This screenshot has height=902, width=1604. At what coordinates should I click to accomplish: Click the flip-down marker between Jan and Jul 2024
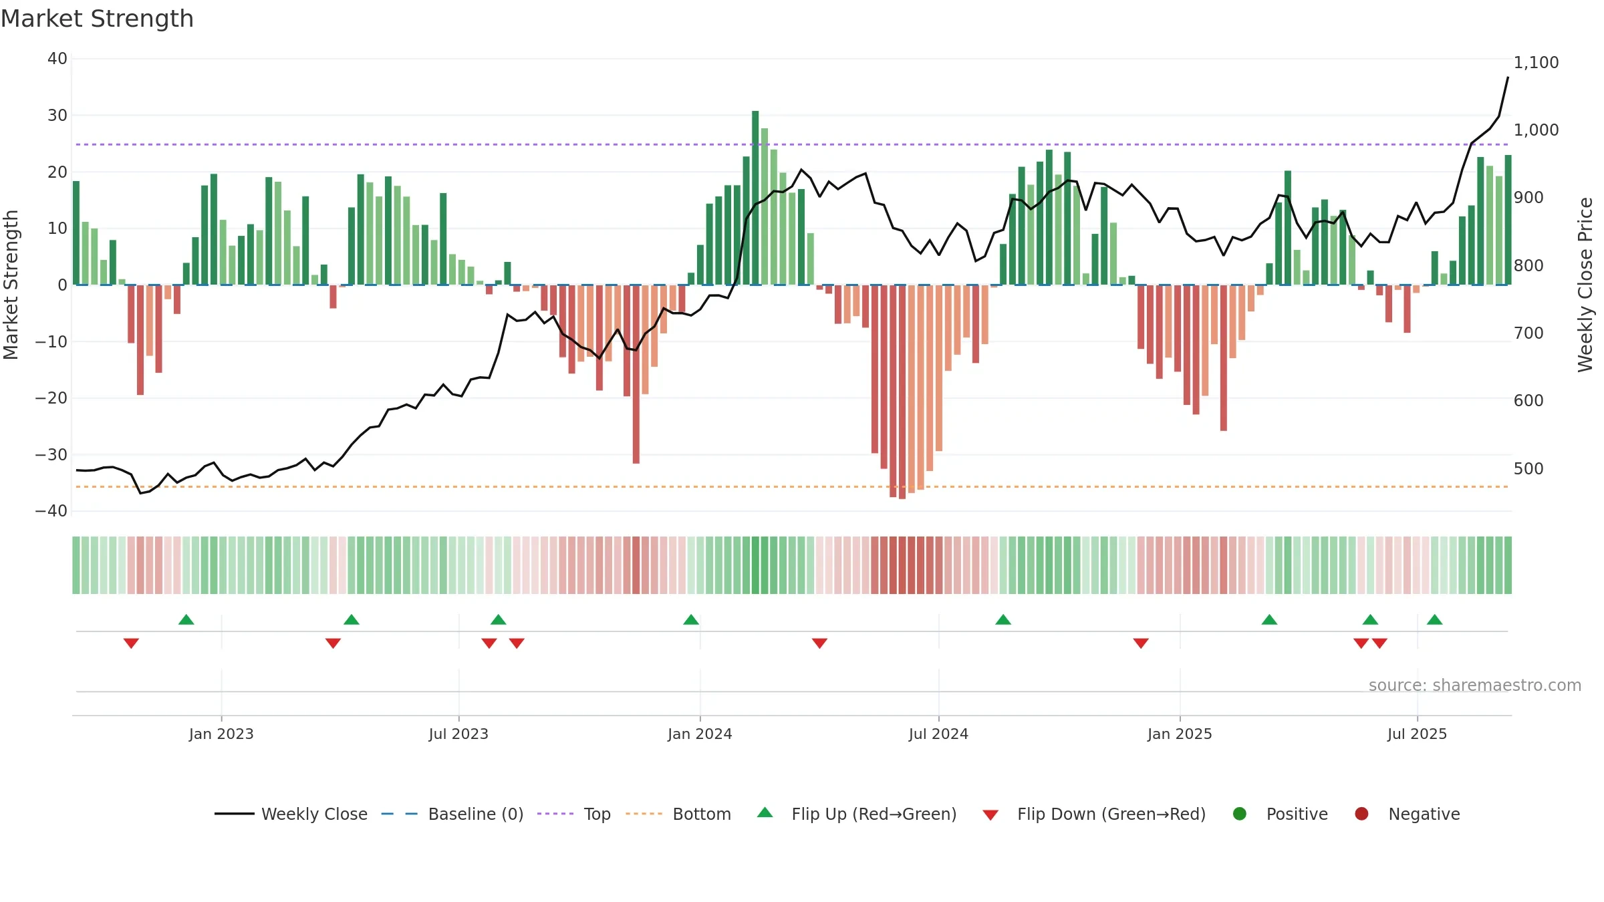(820, 643)
